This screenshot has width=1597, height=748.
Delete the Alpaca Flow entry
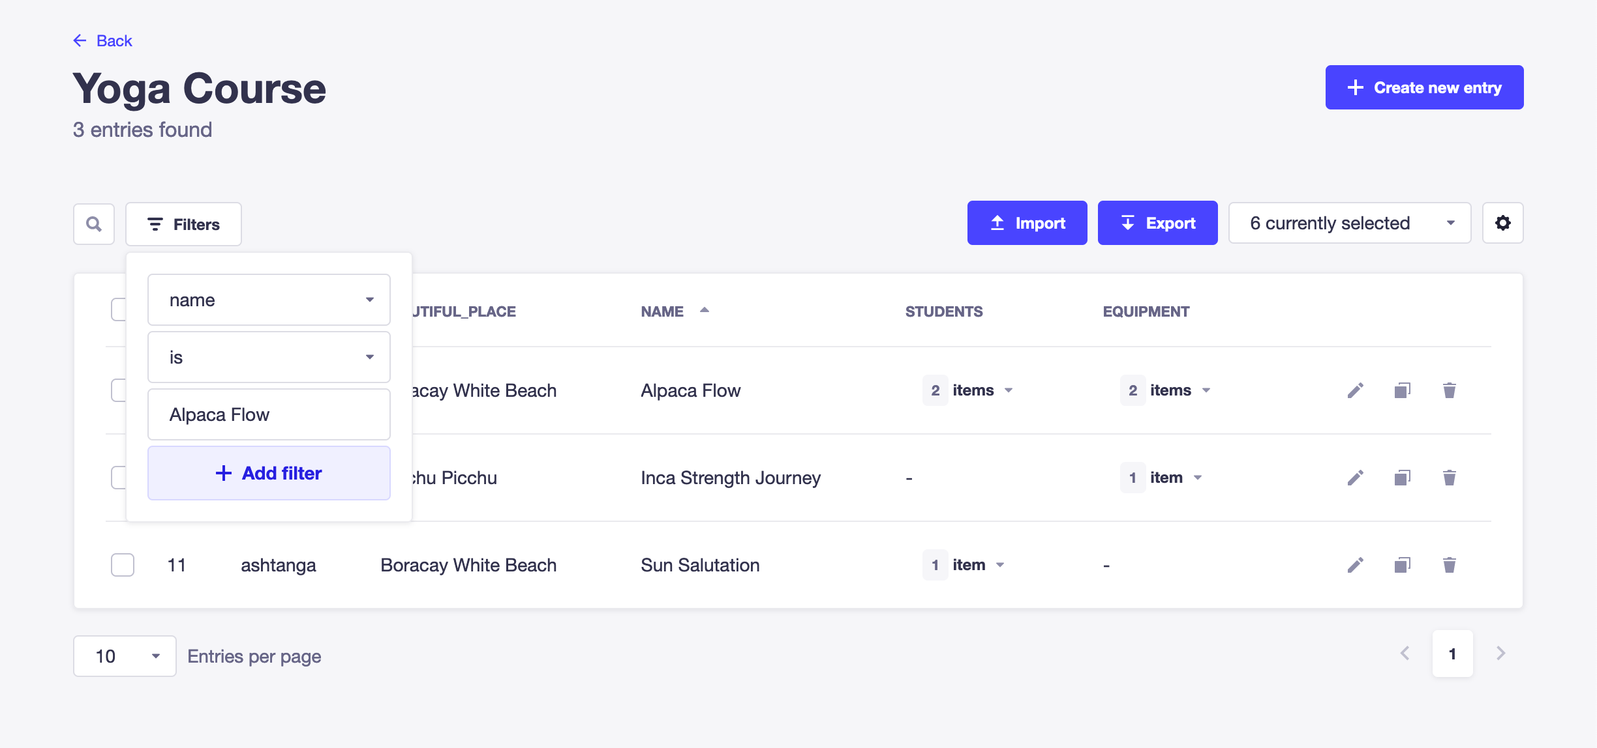[1449, 390]
